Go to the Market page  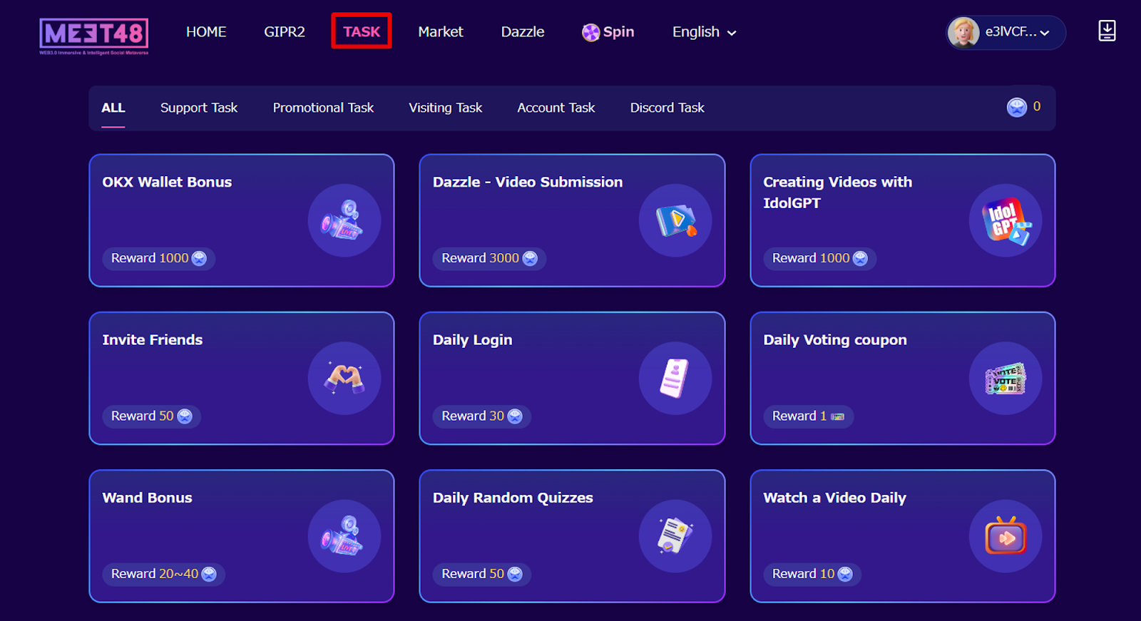coord(441,32)
